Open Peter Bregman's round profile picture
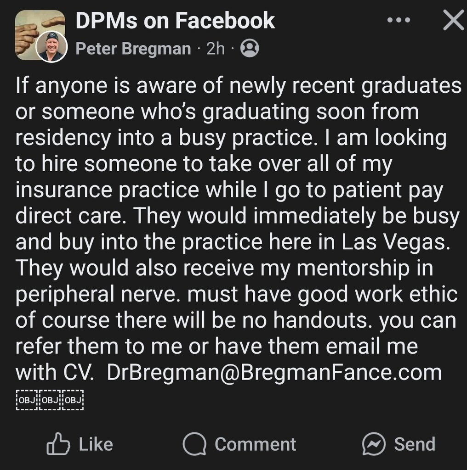Image resolution: width=467 pixels, height=470 pixels. 52,47
